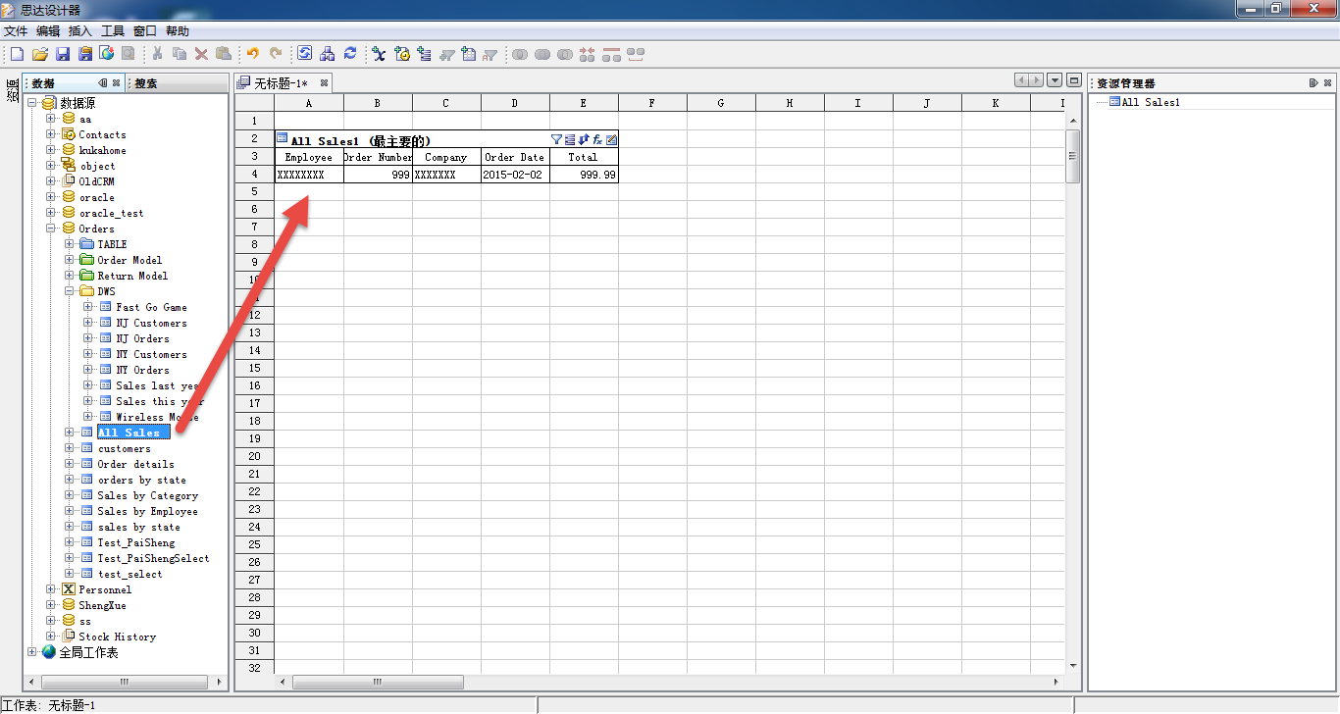Click the New document toolbar icon
The height and width of the screenshot is (714, 1340).
pyautogui.click(x=16, y=55)
